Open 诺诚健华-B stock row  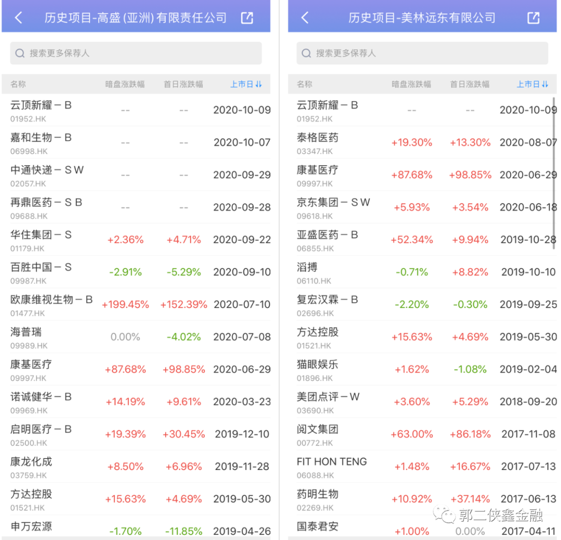point(136,402)
